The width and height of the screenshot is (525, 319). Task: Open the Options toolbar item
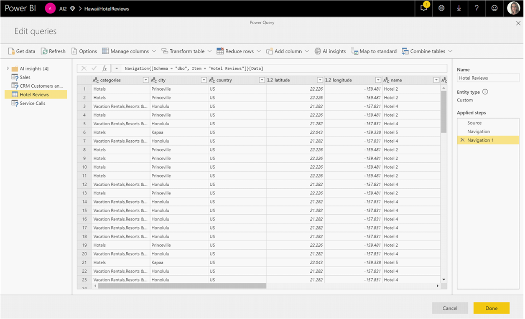84,51
